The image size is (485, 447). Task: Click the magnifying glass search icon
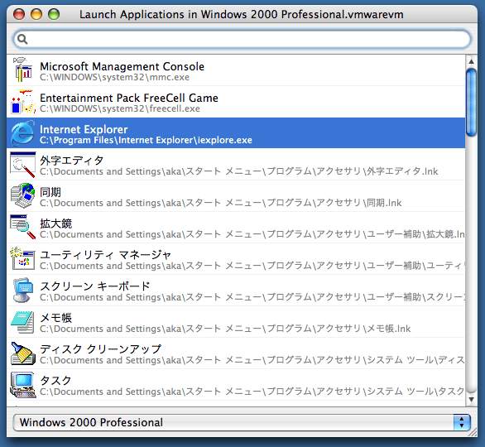[22, 39]
